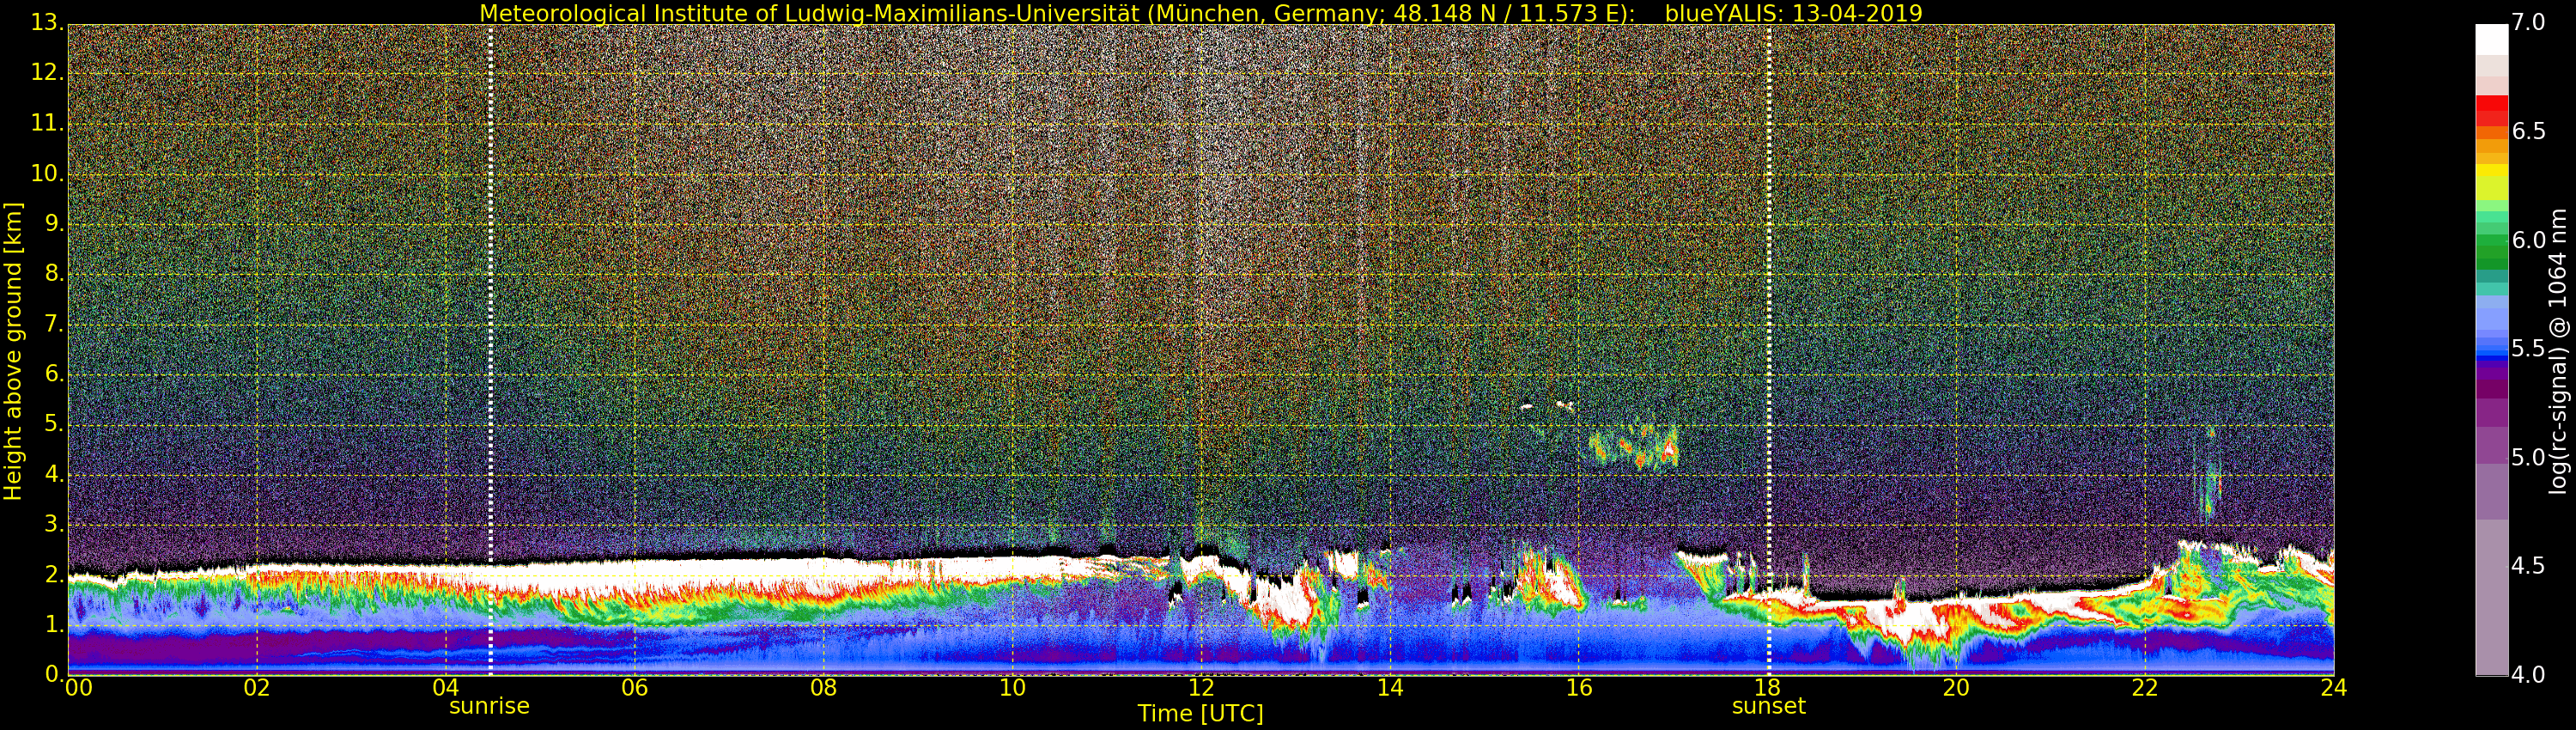The height and width of the screenshot is (730, 2576).
Task: Click the "14" time axis tick label
Action: point(1390,687)
